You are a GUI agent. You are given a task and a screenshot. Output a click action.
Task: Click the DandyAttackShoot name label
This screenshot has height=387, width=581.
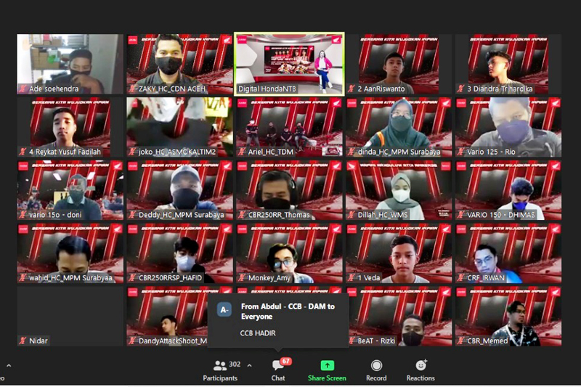coord(173,341)
